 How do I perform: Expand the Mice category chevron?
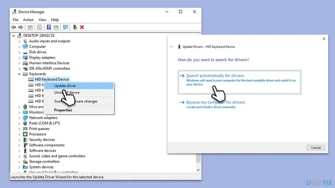click(19, 107)
